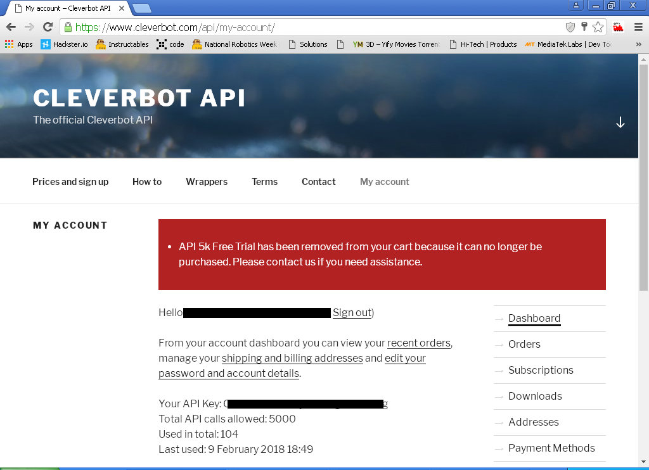Viewport: 649px width, 470px height.
Task: Open a new browser tab
Action: [142, 8]
